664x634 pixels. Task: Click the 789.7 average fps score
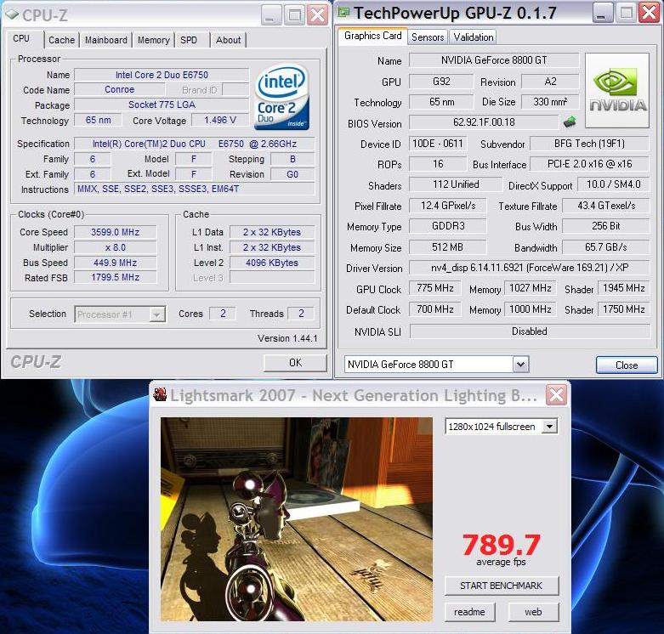coord(501,545)
